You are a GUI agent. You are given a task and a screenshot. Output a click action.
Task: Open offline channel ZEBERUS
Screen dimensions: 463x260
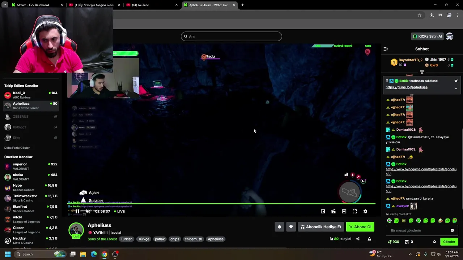point(31,117)
